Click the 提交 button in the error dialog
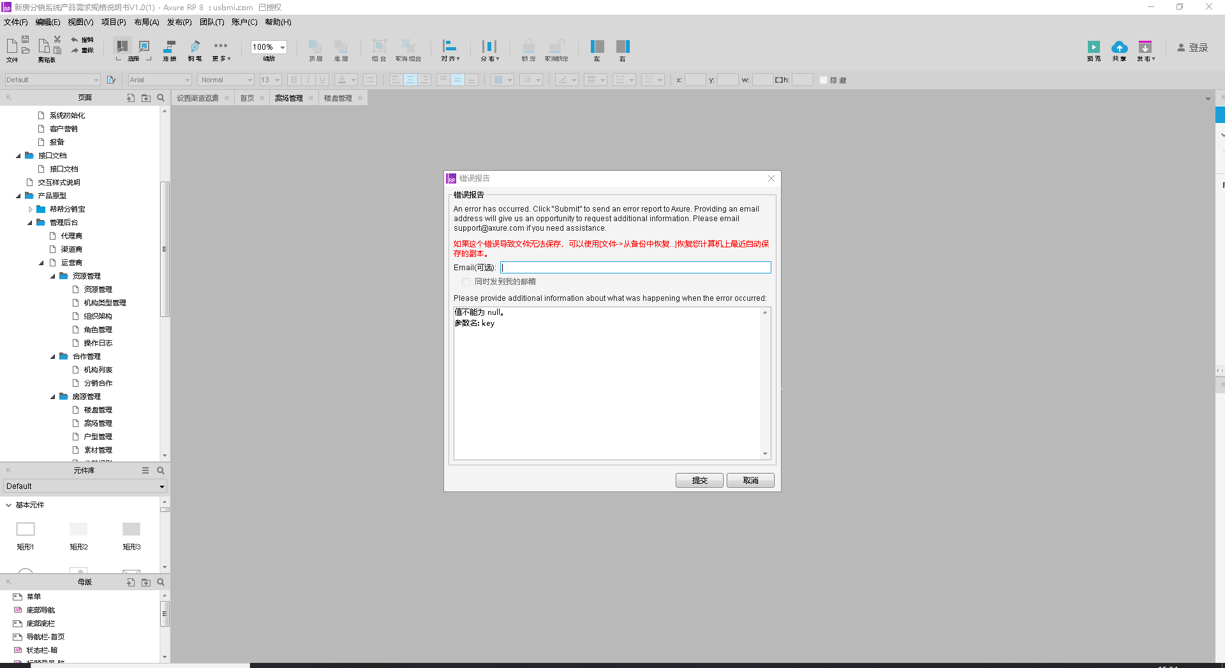The width and height of the screenshot is (1225, 668). click(699, 480)
